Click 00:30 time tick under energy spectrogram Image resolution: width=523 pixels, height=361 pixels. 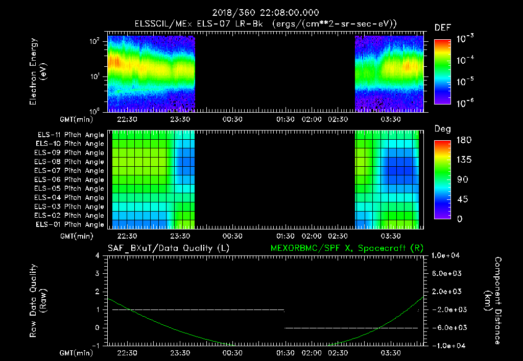(x=232, y=119)
